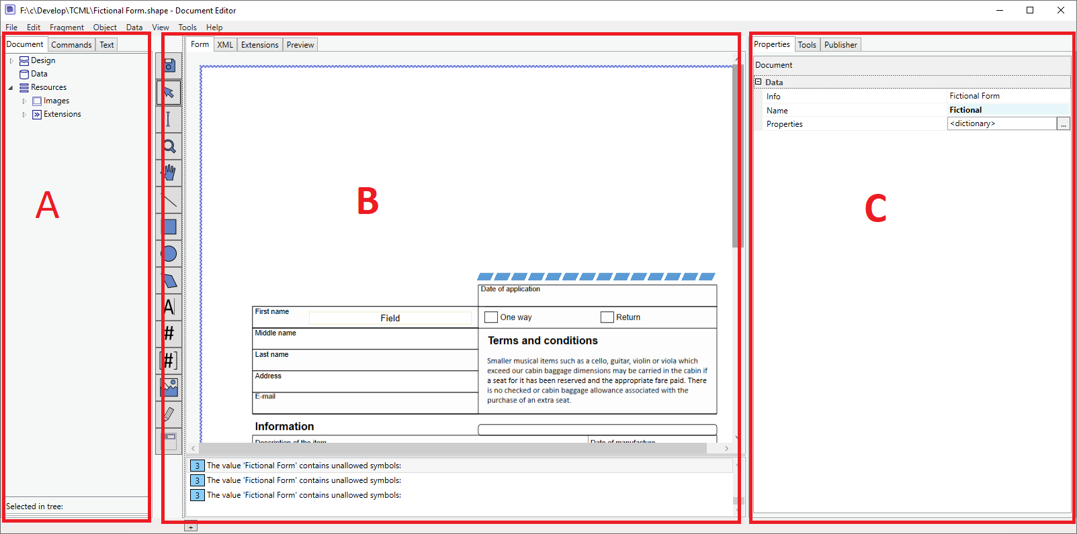Expand the Images tree node
This screenshot has width=1077, height=534.
click(x=24, y=101)
